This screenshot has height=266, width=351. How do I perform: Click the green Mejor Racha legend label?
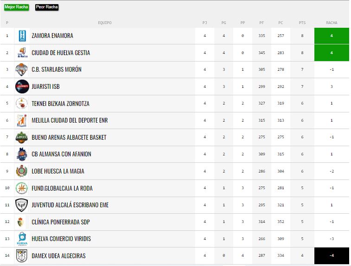[16, 7]
